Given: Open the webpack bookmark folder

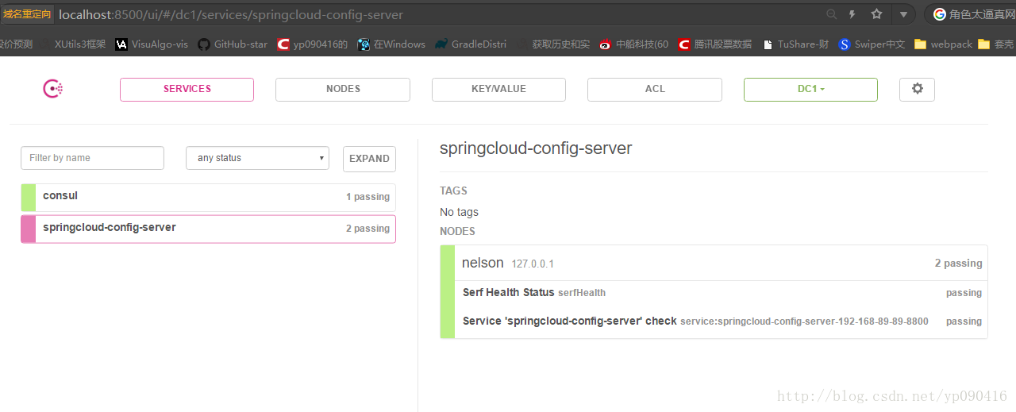Looking at the screenshot, I should pyautogui.click(x=943, y=44).
